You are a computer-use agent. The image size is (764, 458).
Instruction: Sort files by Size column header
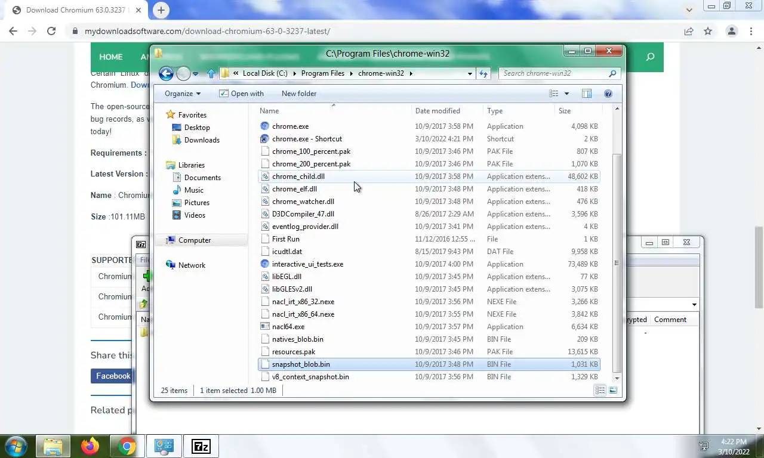[x=579, y=110]
